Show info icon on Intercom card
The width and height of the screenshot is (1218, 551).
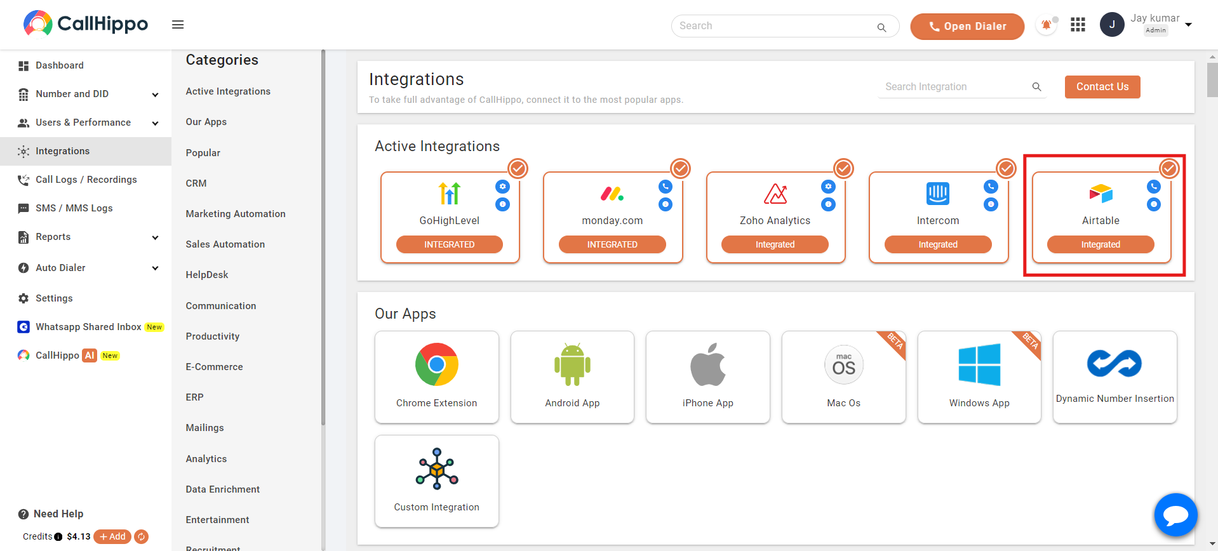click(991, 204)
